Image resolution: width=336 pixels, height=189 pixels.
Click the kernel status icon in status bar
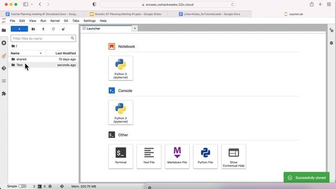(50, 186)
